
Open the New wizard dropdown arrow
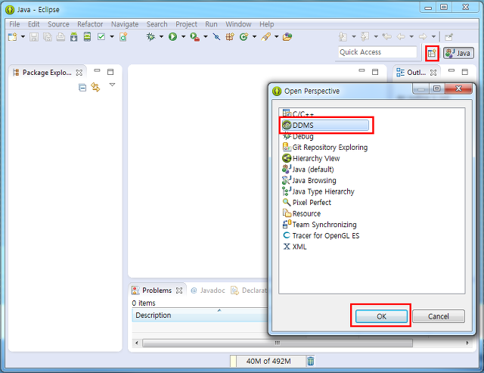coord(23,37)
